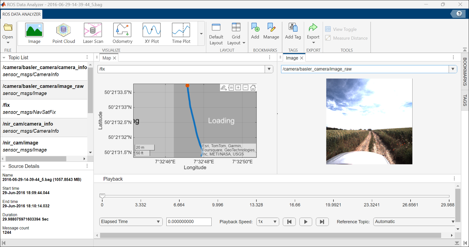Open the BOOKMARKS side tab

(465, 71)
